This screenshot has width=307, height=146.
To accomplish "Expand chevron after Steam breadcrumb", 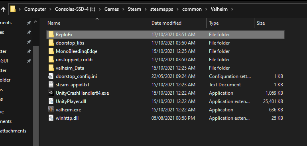I will point(146,9).
